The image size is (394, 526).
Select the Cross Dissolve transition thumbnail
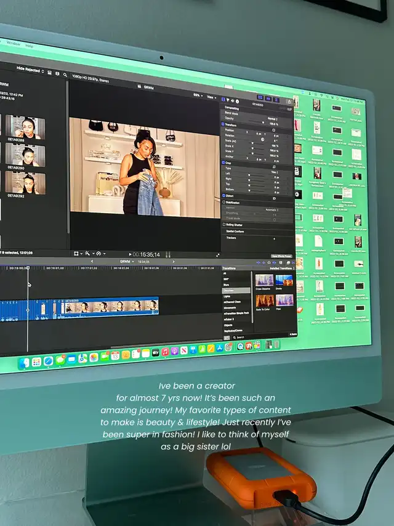264,280
